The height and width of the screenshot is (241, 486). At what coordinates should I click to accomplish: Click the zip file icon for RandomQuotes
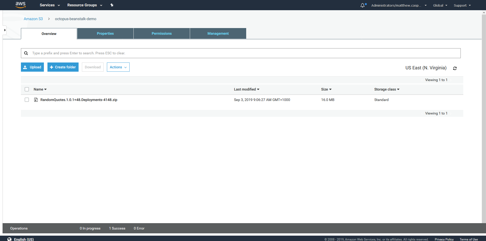[36, 100]
